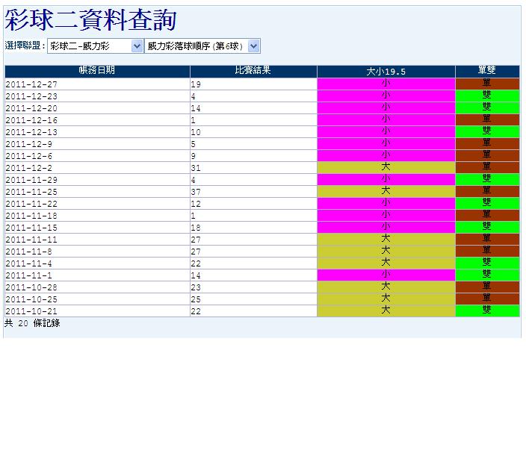Click brown 單 cell in 2011-12-27 row
Screen dimensions: 526x471
[487, 84]
